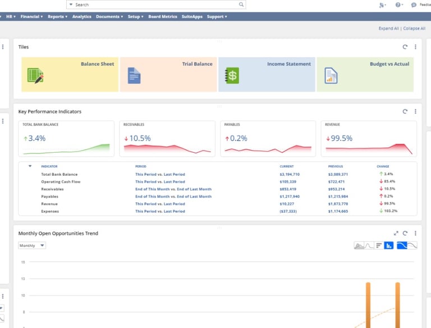Click the Operating Cash Flow indicator name
The height and width of the screenshot is (328, 431).
tap(61, 181)
